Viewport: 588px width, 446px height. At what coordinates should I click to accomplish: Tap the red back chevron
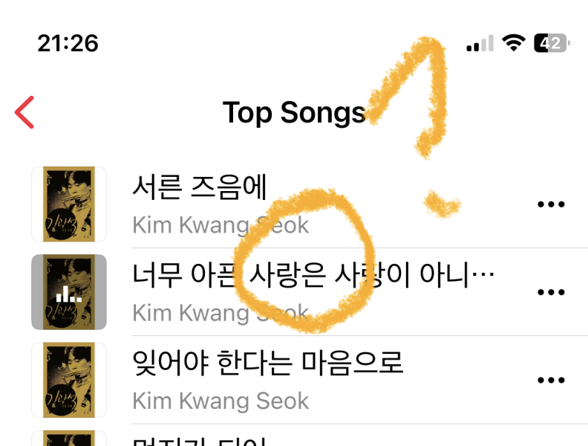point(24,112)
